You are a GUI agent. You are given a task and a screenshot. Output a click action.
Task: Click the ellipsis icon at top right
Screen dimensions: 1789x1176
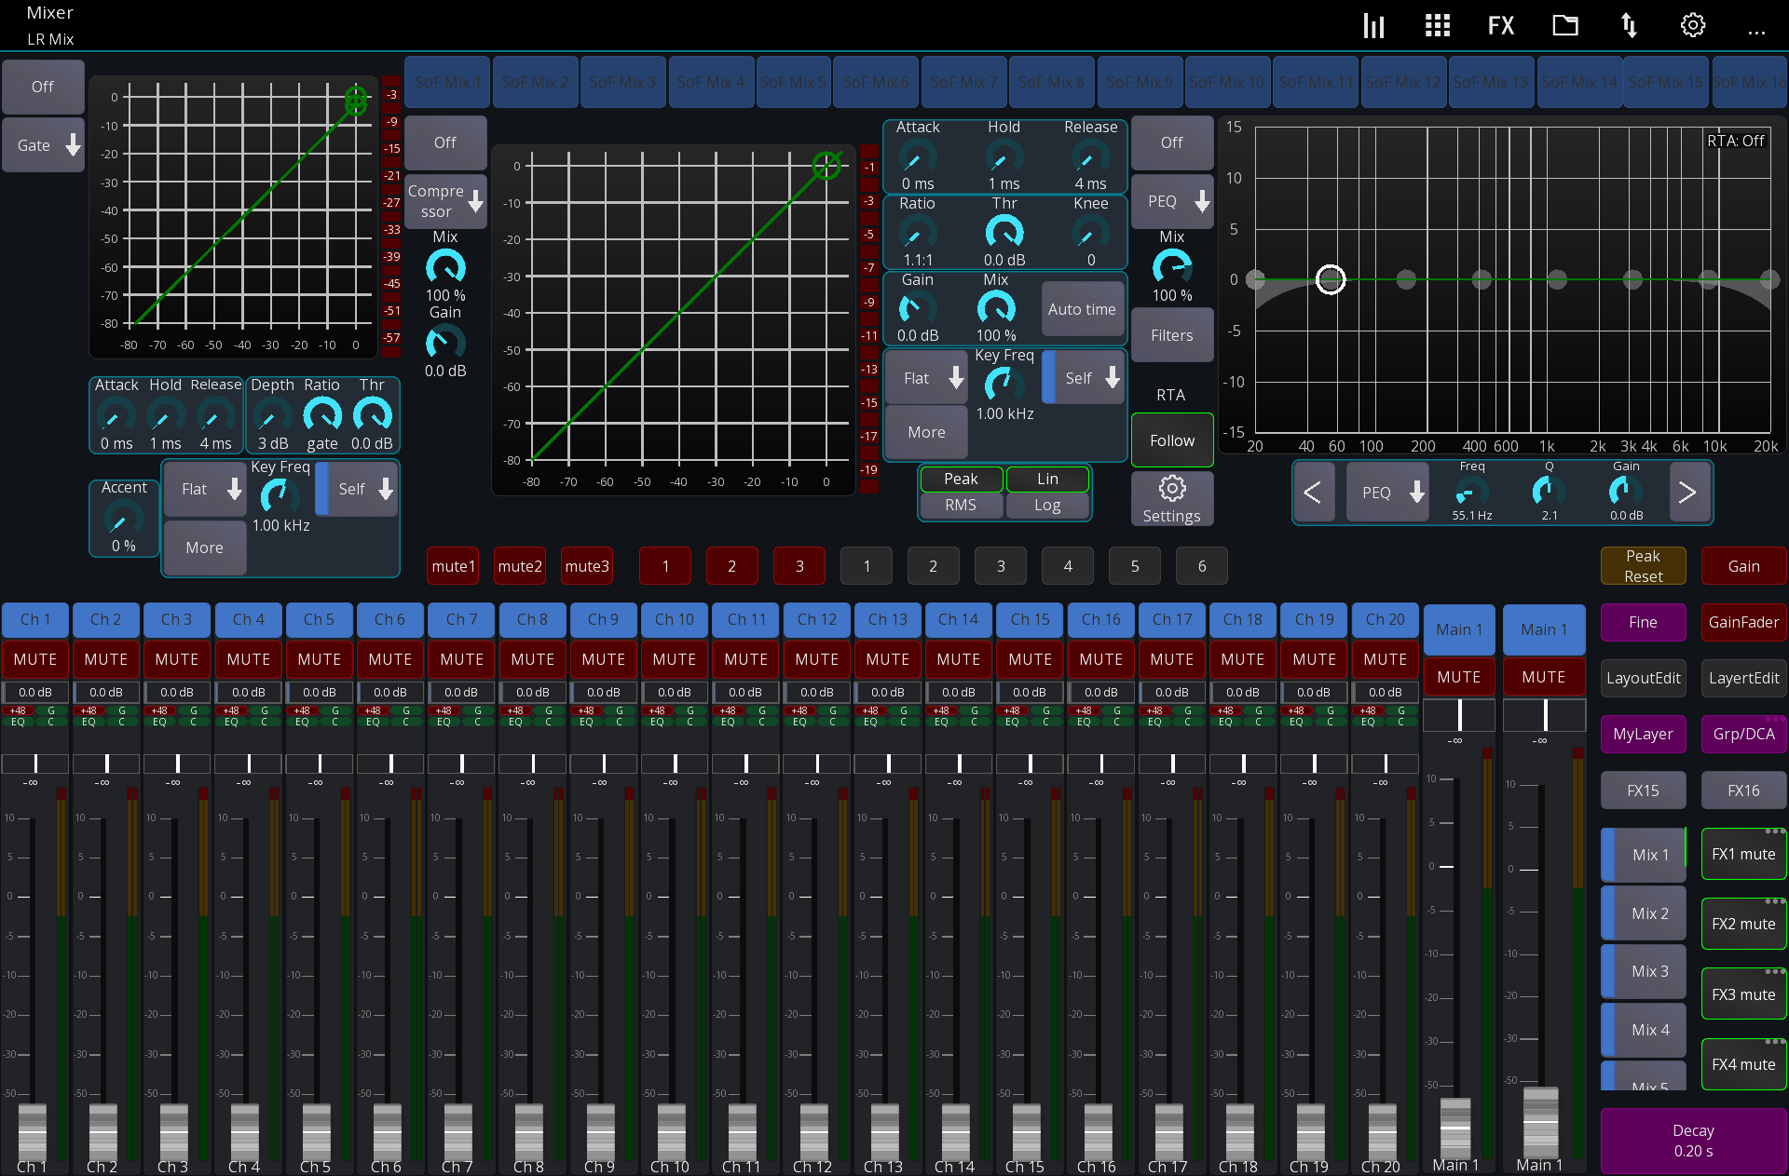coord(1758,31)
